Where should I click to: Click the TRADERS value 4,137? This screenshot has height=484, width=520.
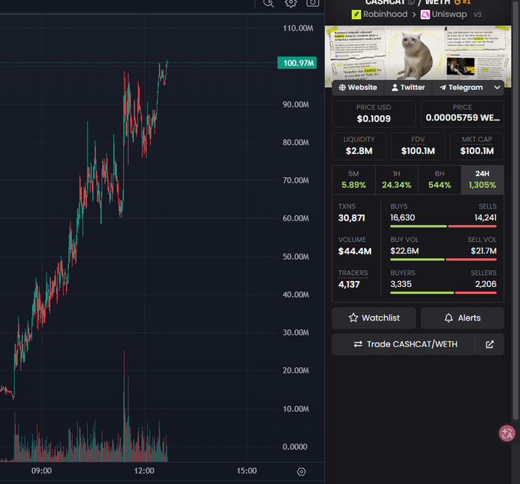[349, 285]
